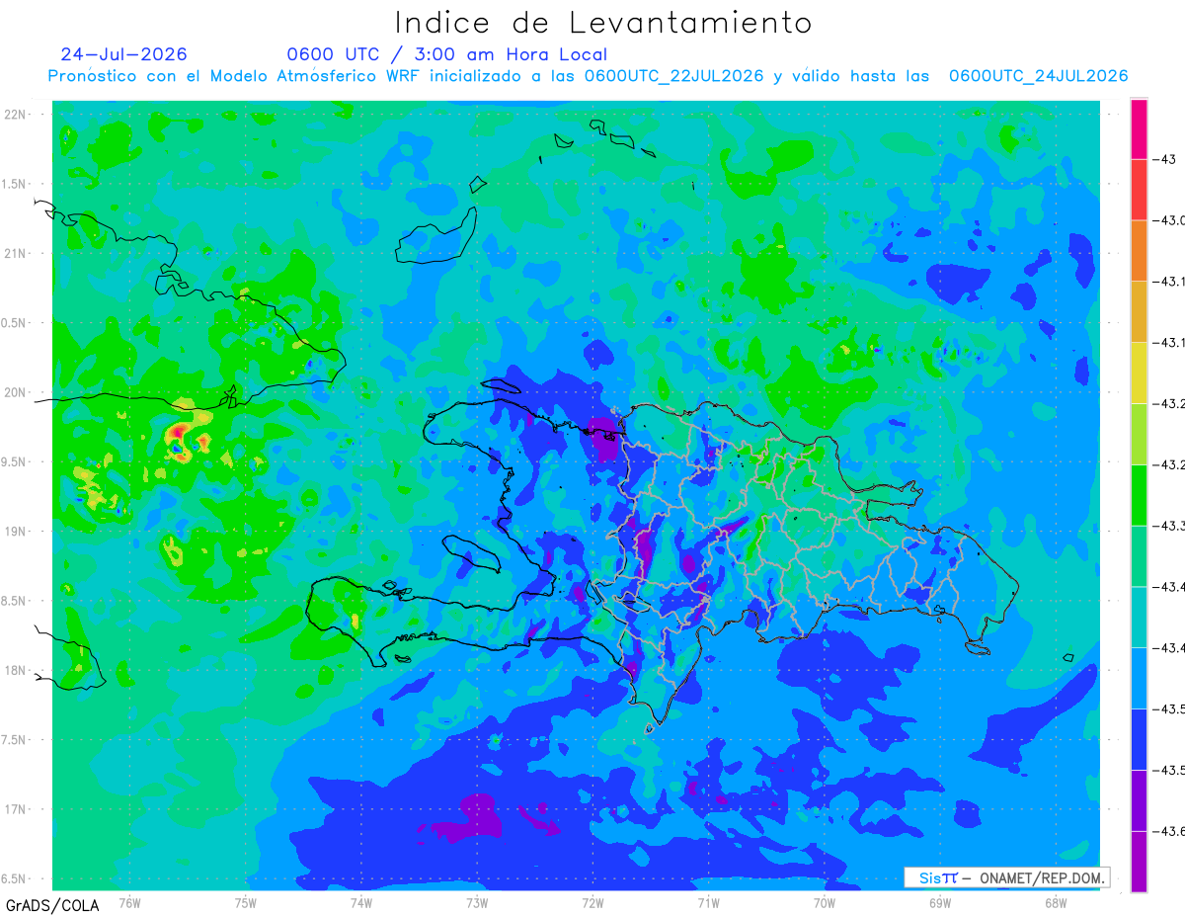Click the "0600 UTC / 3:00 am Hora Local" text
This screenshot has width=1185, height=916.
point(447,54)
